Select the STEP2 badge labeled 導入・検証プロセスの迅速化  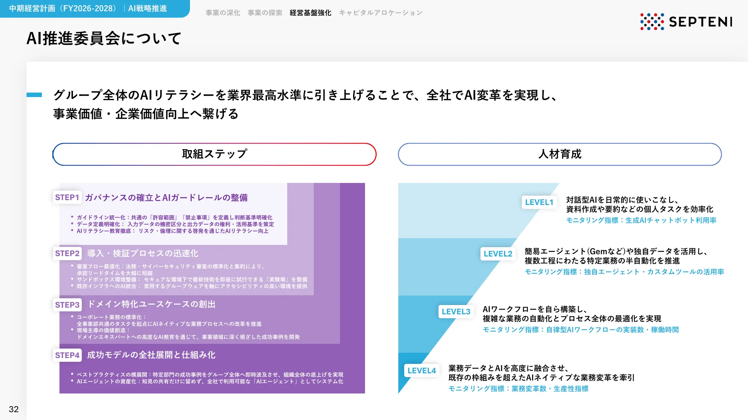67,253
